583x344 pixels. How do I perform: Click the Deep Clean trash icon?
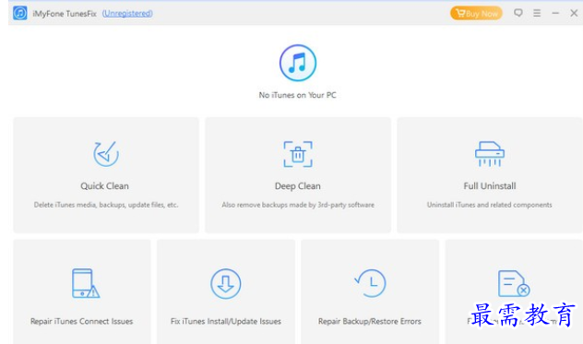(298, 154)
